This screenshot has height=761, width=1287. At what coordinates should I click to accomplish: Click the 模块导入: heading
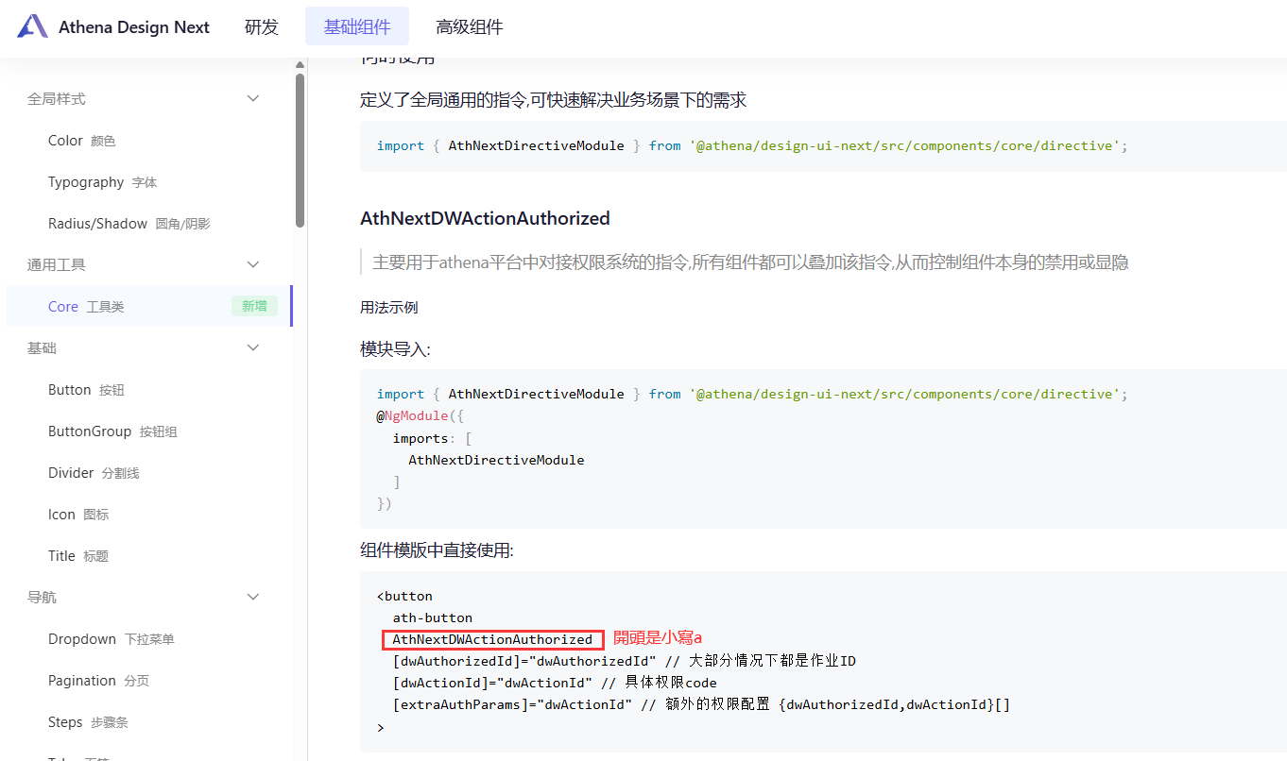(x=395, y=349)
